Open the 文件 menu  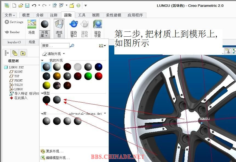[10, 15]
